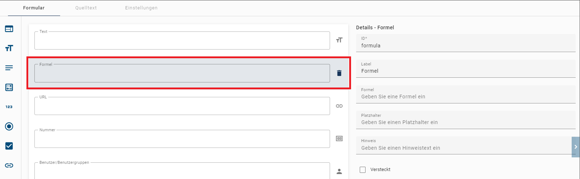580x179 pixels.
Task: Switch to the Quelltext tab
Action: tap(86, 8)
